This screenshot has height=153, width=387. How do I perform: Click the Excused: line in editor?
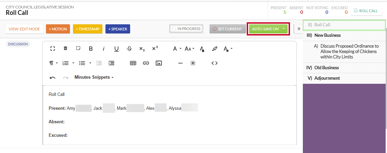(x=58, y=135)
